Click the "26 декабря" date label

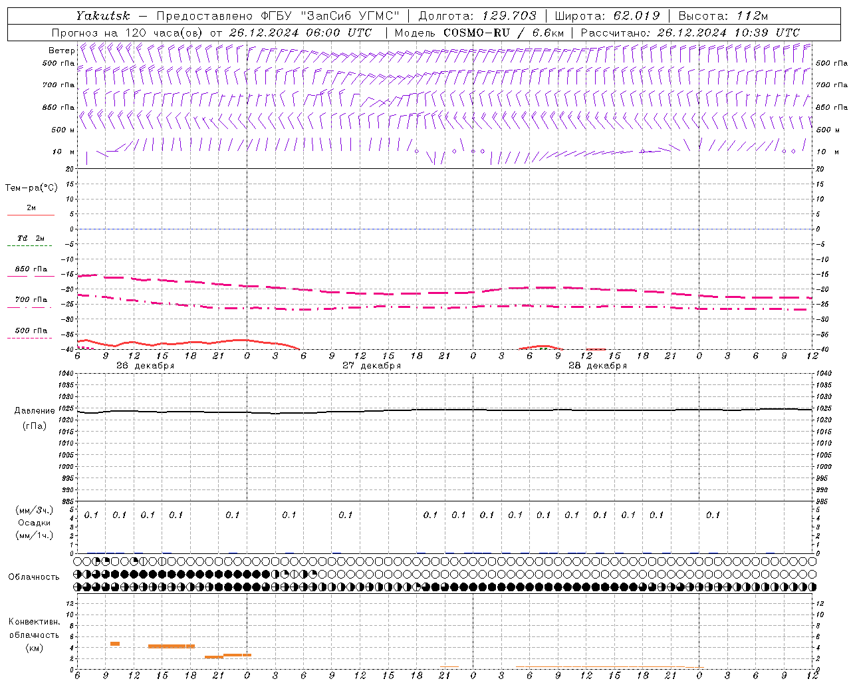(146, 366)
